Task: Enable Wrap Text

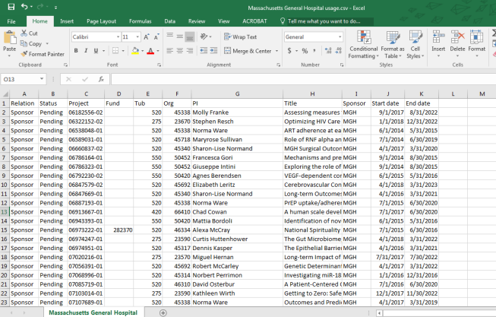Action: pos(241,36)
